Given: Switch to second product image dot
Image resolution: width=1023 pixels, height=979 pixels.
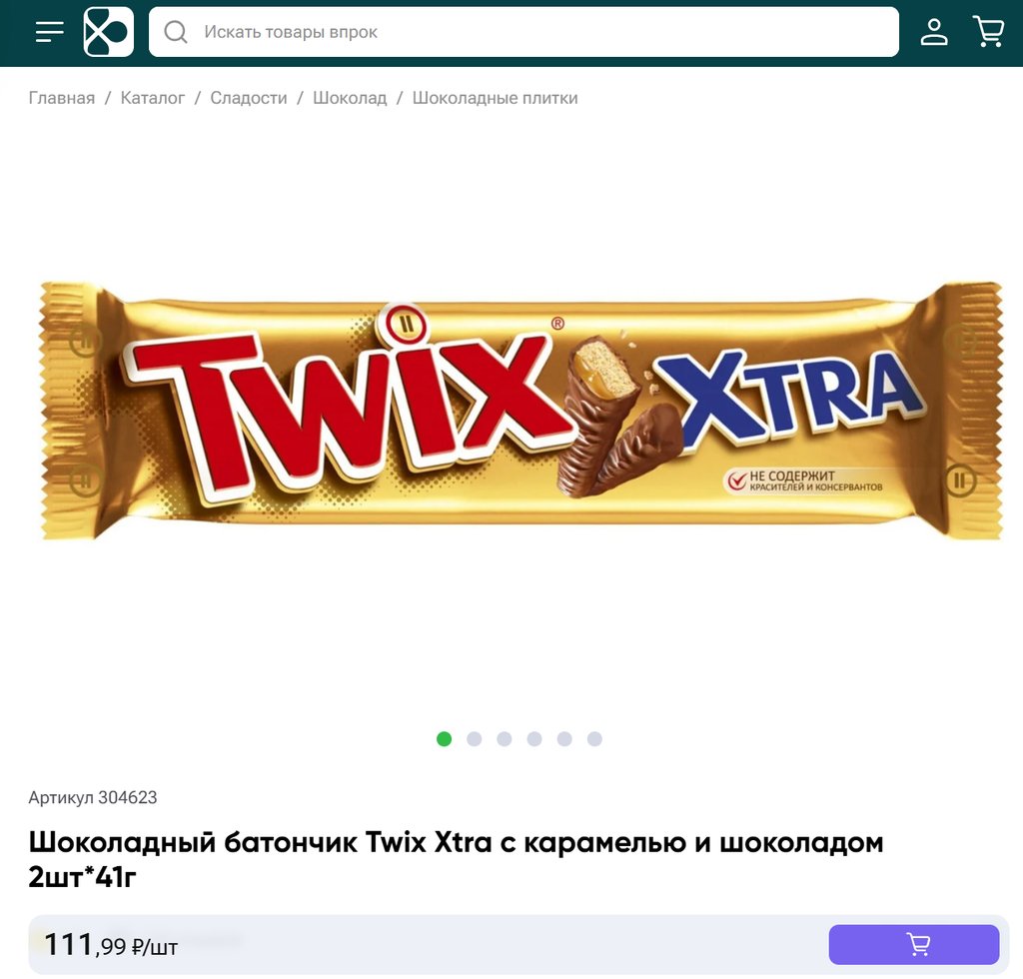Looking at the screenshot, I should (x=475, y=738).
